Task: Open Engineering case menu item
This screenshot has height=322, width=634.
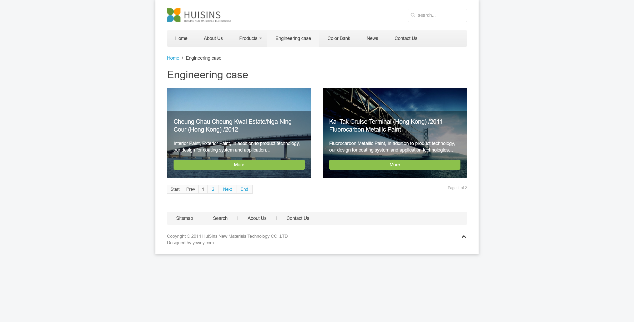Action: pos(293,38)
